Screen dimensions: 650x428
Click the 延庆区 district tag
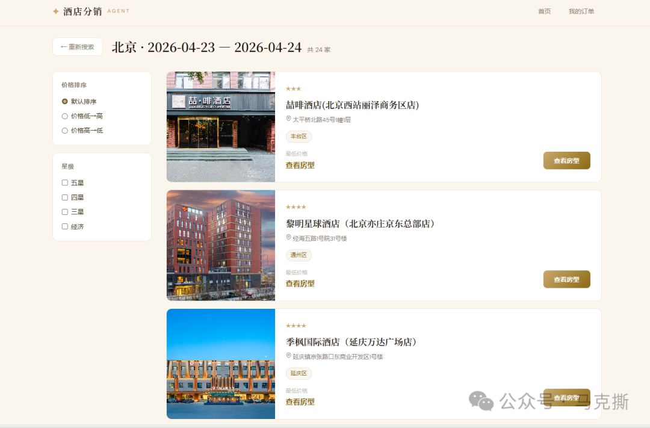pos(299,373)
